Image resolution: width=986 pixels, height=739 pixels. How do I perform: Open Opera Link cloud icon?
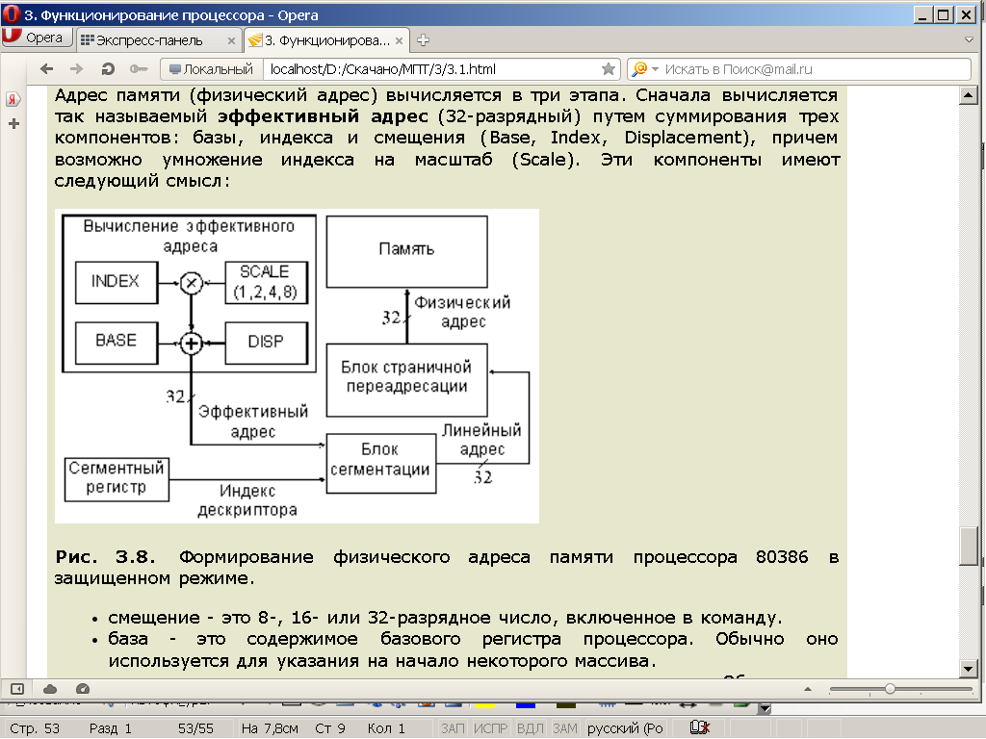tap(50, 689)
